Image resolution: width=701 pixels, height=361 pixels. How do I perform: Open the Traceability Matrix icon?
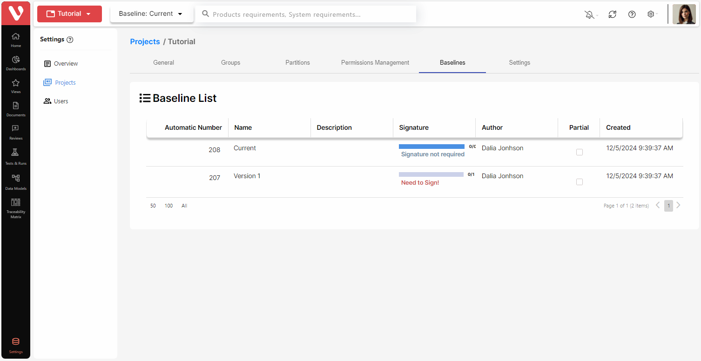(16, 203)
